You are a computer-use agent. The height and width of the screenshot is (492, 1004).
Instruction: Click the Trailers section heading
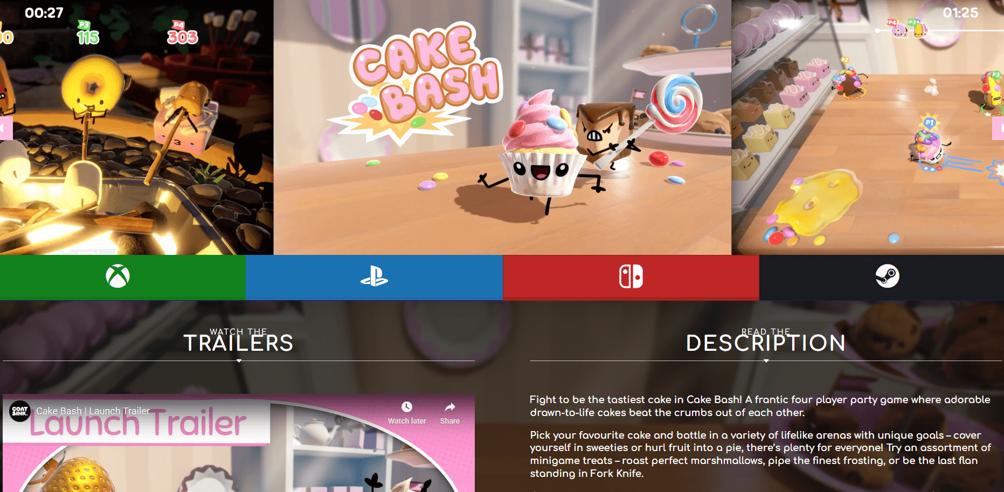[239, 343]
